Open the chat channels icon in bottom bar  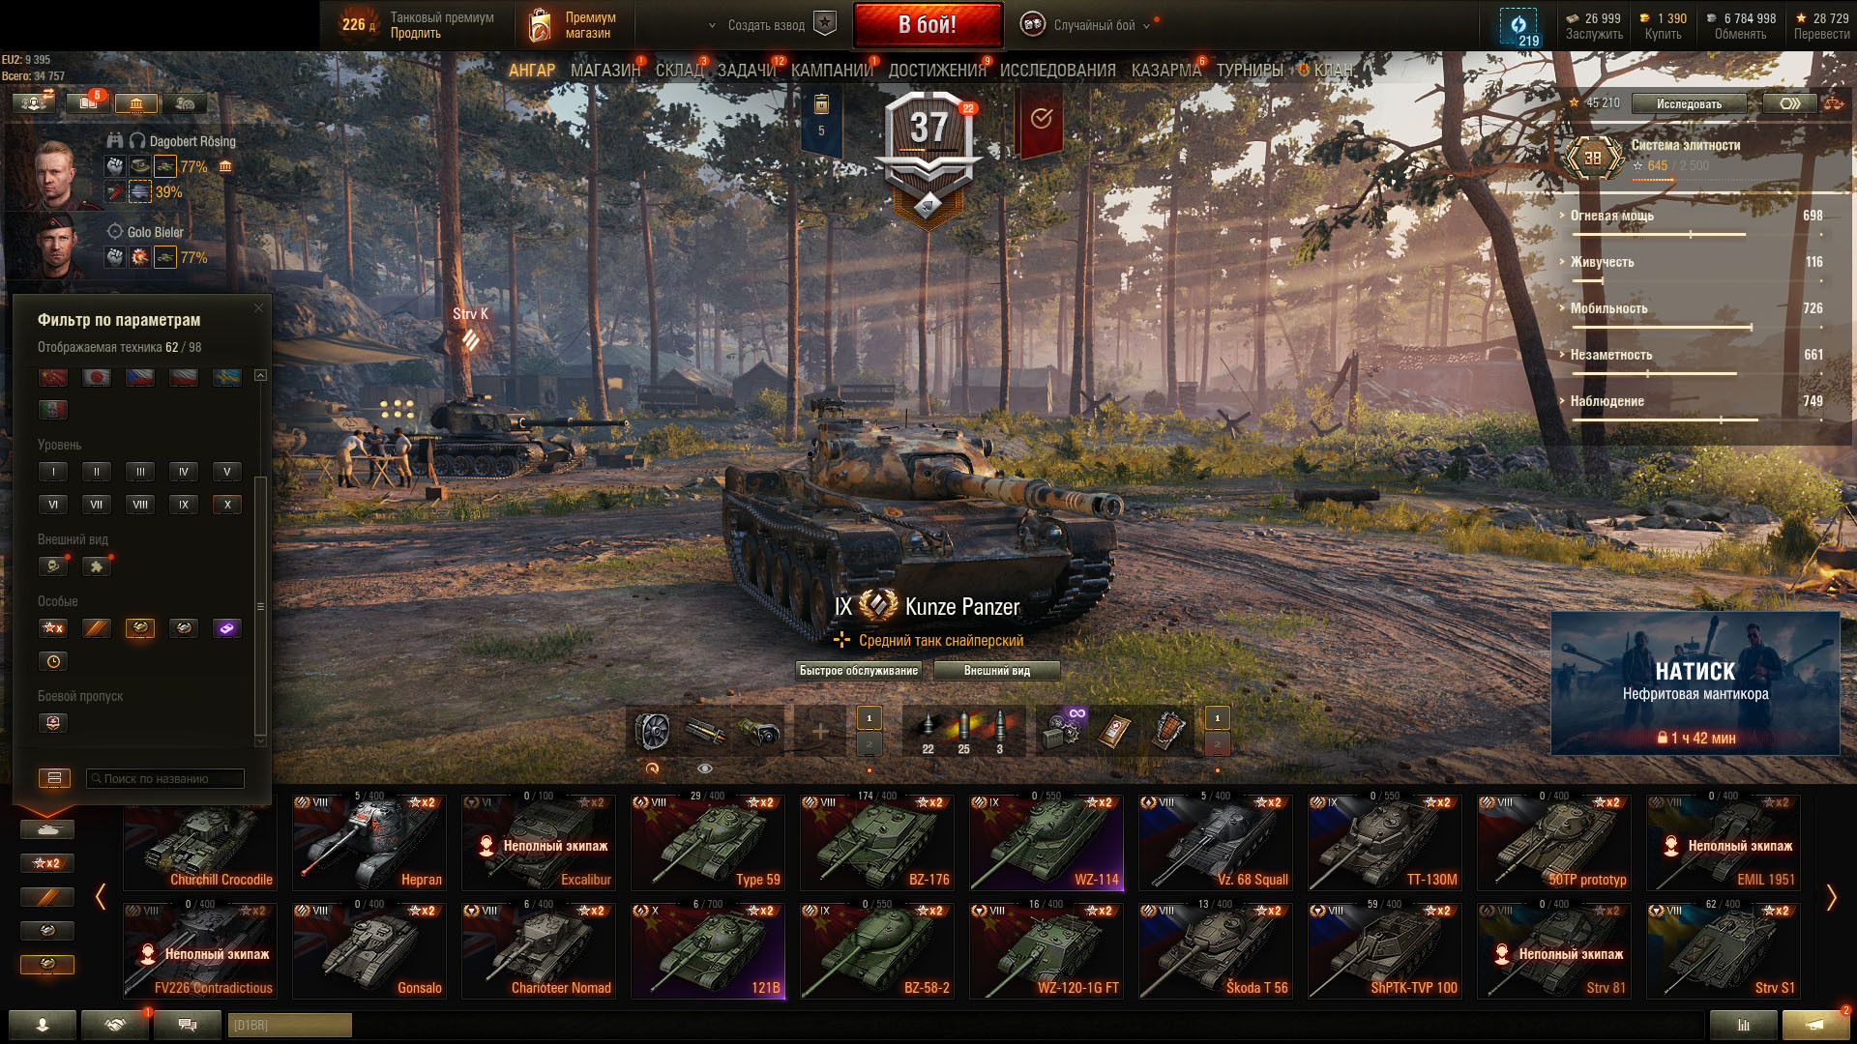tap(188, 1025)
